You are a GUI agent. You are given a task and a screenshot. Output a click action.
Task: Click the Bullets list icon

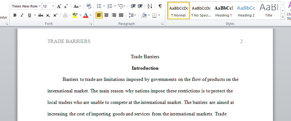[99, 6]
